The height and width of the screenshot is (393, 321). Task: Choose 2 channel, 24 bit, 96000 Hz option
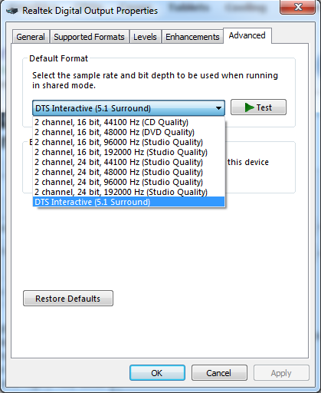[129, 182]
